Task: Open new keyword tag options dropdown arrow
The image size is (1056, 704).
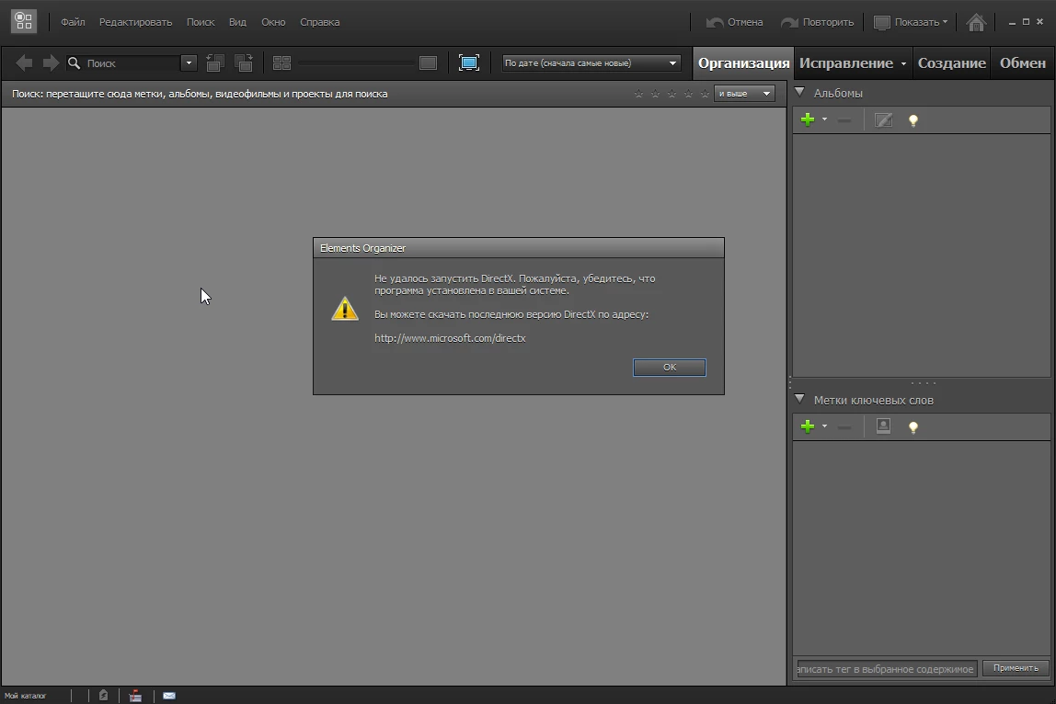Action: pos(824,426)
